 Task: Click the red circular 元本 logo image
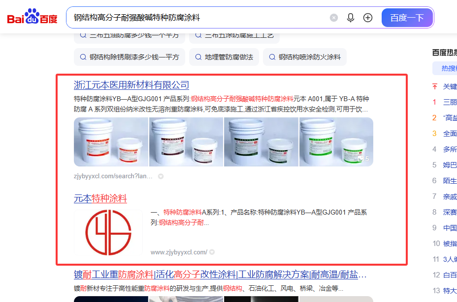[108, 233]
